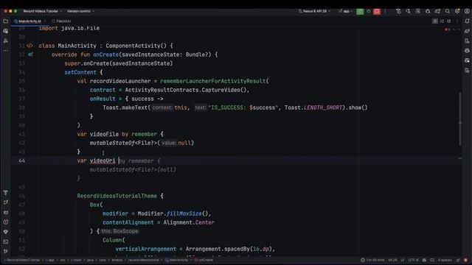Click the time tracking status bar entry
Viewport: 472px width, 265px height.
point(372,260)
